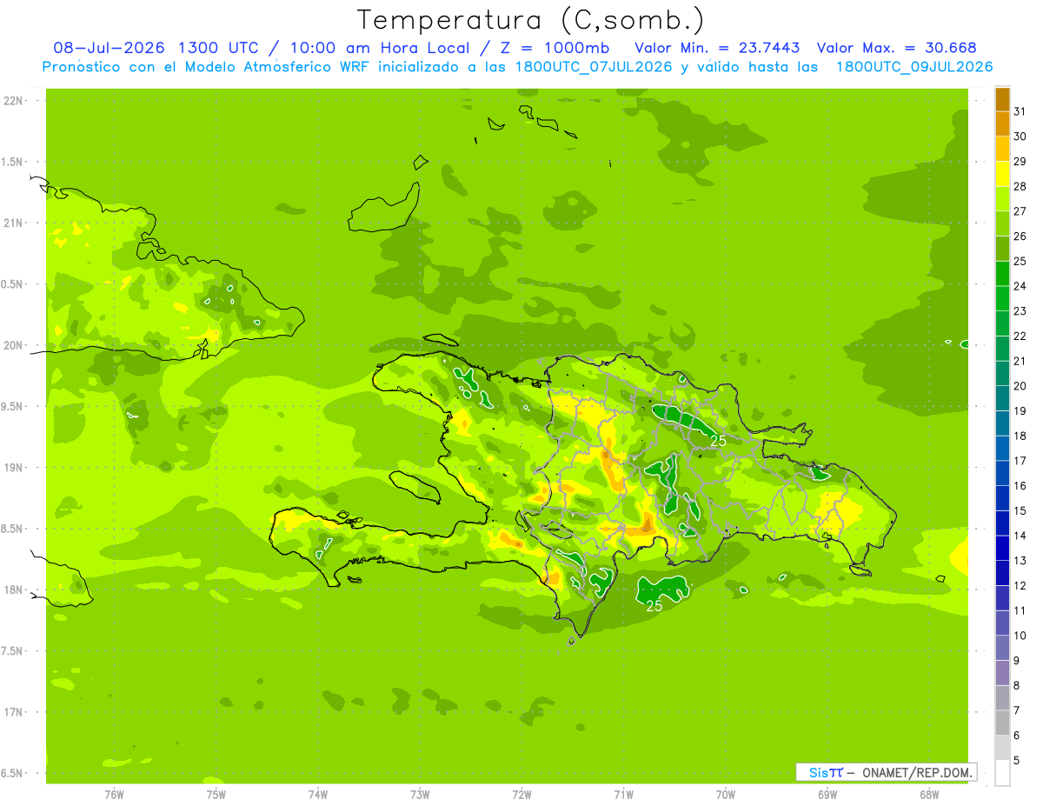Click the date '08-Jul-2026' in header
The image size is (1043, 806).
pyautogui.click(x=109, y=48)
